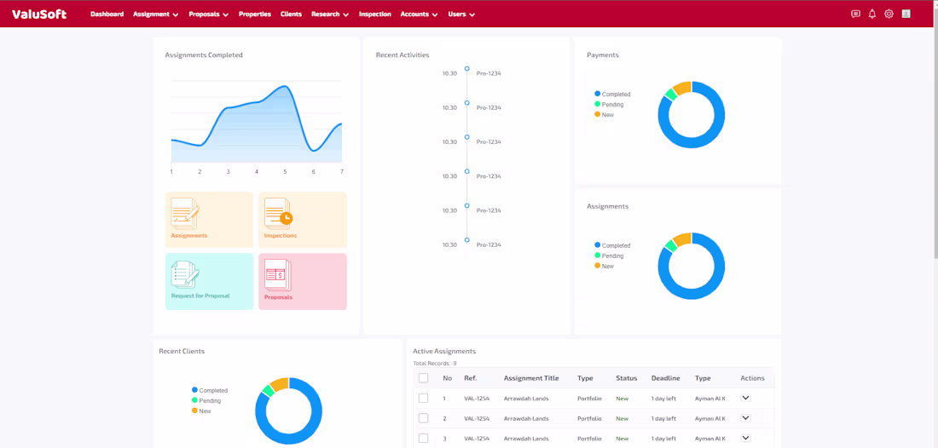This screenshot has height=448, width=938.
Task: Expand the Research menu dropdown
Action: point(330,14)
